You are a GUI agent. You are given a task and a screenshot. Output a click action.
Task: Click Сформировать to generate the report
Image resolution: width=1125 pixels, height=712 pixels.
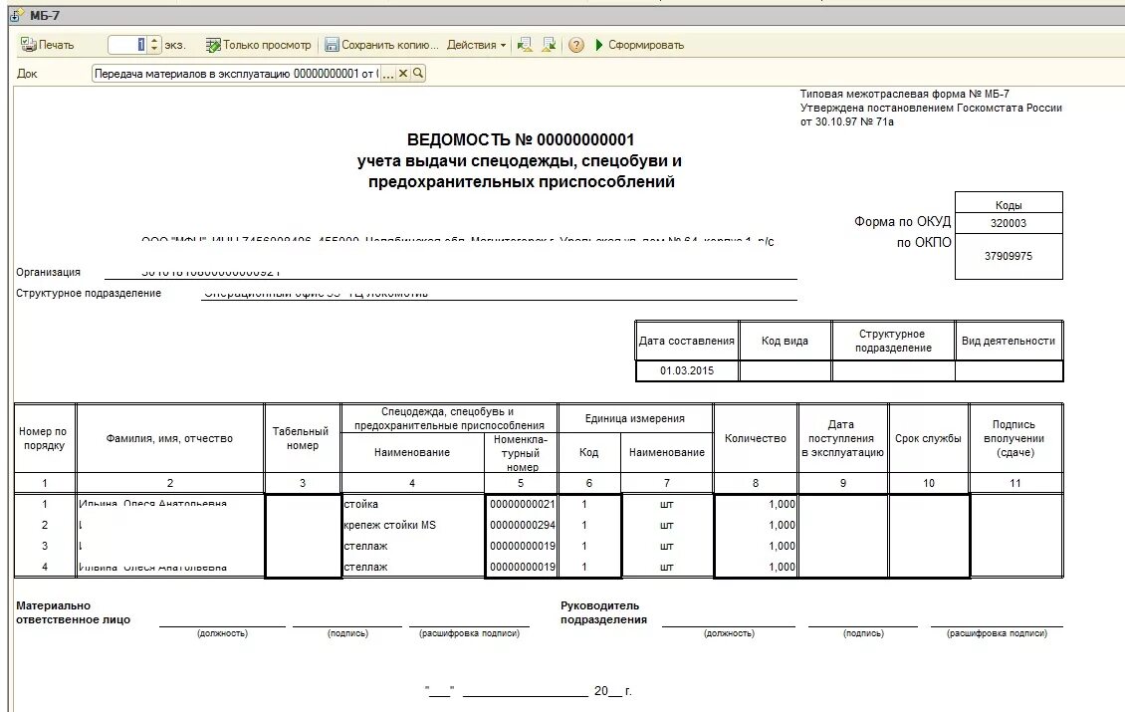point(639,45)
